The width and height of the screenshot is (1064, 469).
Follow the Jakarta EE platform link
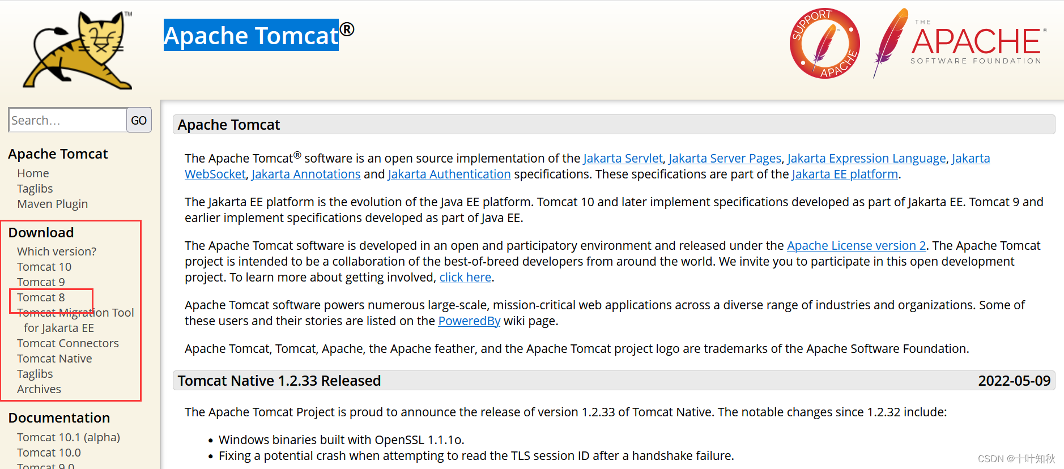845,174
